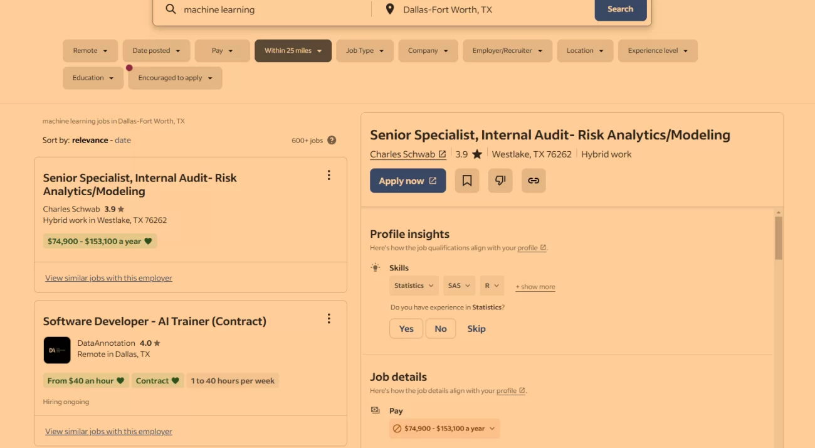Screen dimensions: 815x448
Task: Save this job with bookmark icon
Action: pyautogui.click(x=467, y=181)
